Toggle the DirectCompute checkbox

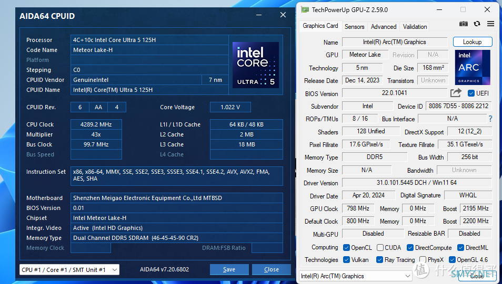pyautogui.click(x=410, y=248)
